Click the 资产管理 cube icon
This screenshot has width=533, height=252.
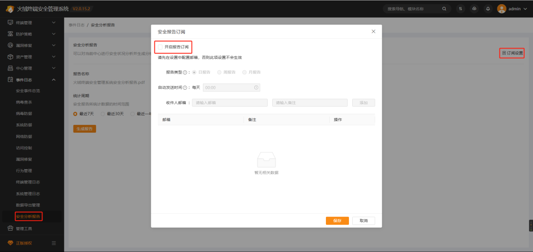click(x=10, y=57)
